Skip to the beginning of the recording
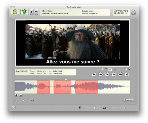The image size is (148, 123). [x=94, y=74]
